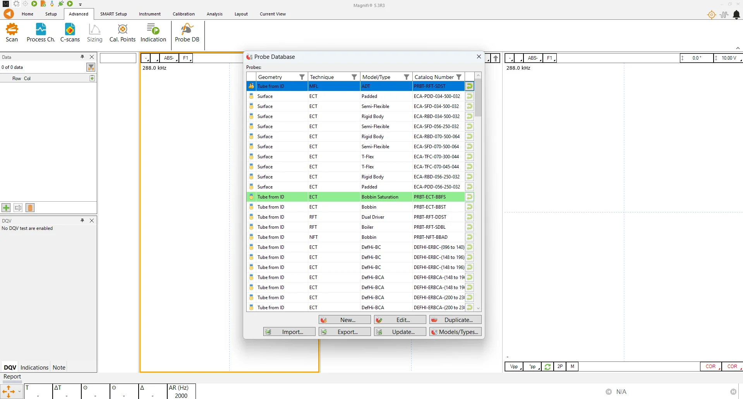Click the probe list vertical scrollbar thumb
The width and height of the screenshot is (743, 399).
tap(478, 98)
